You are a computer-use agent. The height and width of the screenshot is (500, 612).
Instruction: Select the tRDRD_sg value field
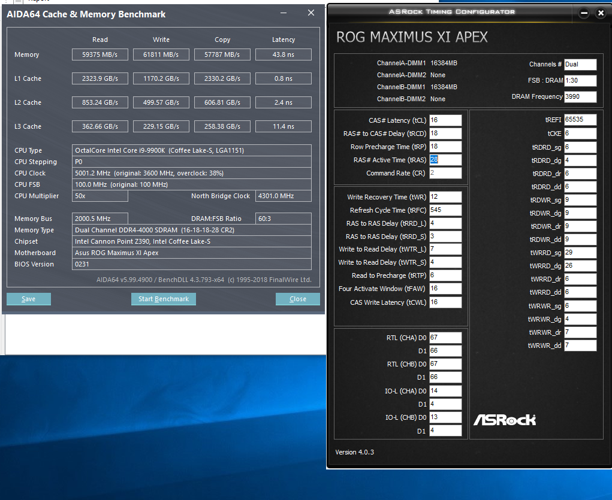tap(580, 147)
